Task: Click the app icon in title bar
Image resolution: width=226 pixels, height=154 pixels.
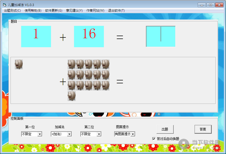Action: (x=4, y=5)
